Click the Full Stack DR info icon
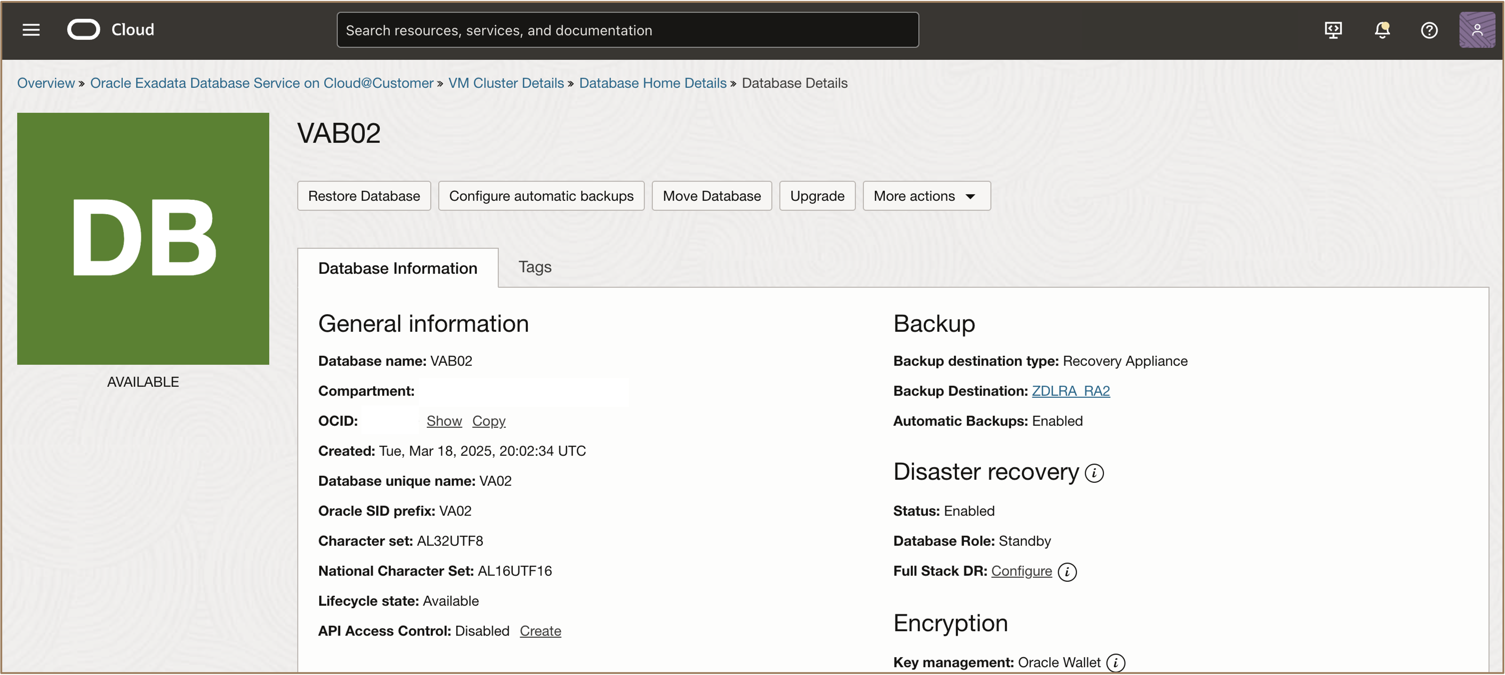The width and height of the screenshot is (1505, 675). pos(1067,572)
